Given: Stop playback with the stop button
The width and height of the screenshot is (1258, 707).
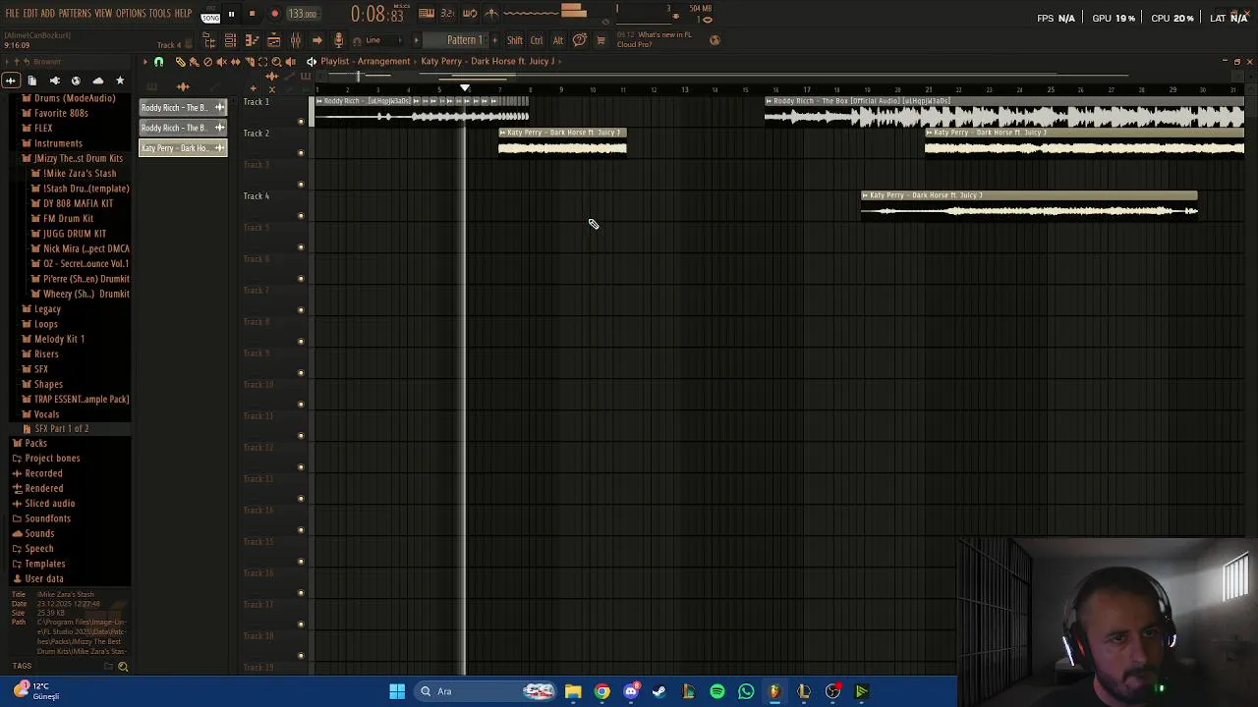Looking at the screenshot, I should pos(253,14).
